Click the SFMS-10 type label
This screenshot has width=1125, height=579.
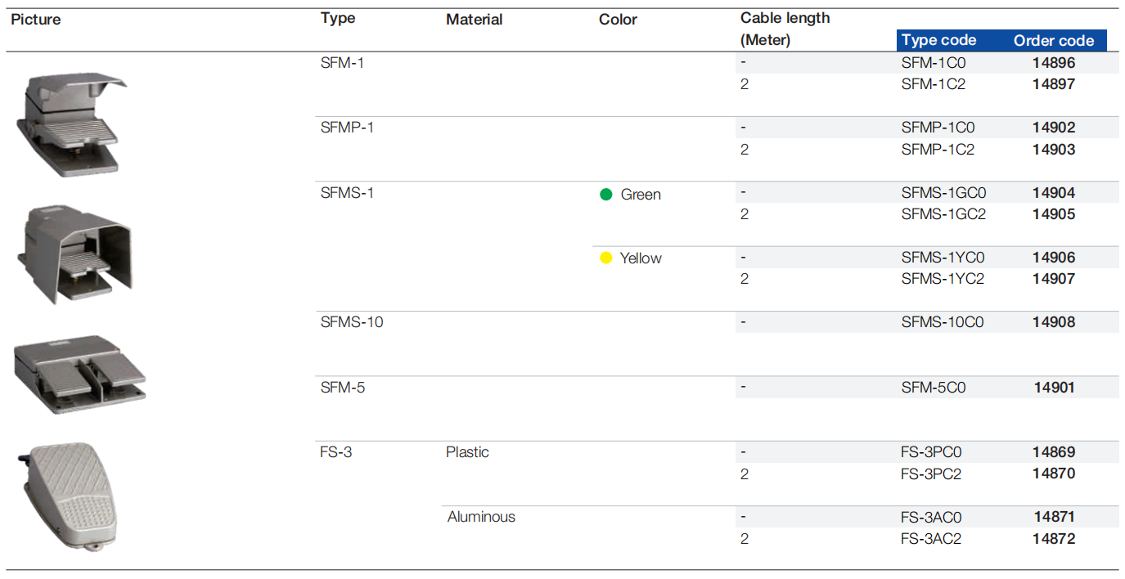coord(352,322)
